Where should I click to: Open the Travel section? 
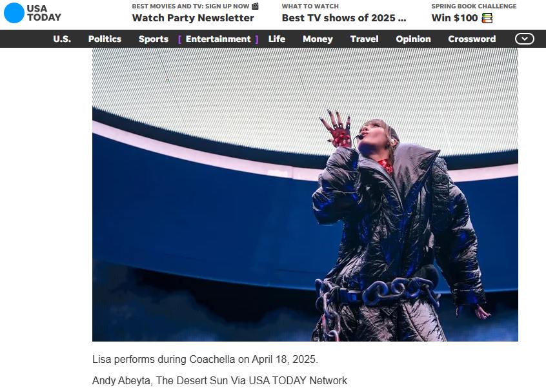tap(364, 39)
